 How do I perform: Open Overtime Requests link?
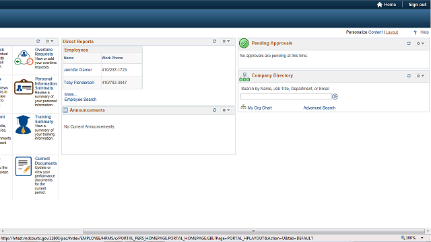click(44, 52)
